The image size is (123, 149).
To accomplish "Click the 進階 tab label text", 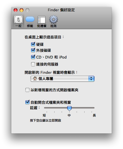I will click(x=53, y=26).
